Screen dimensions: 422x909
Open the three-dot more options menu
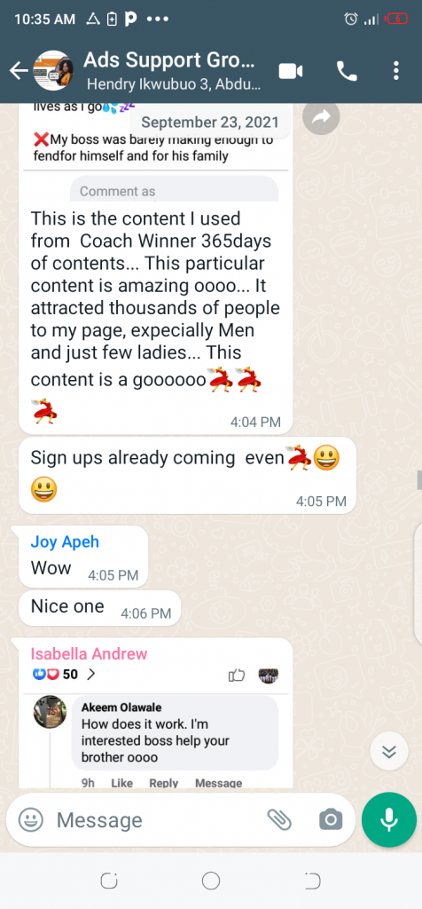coord(396,71)
